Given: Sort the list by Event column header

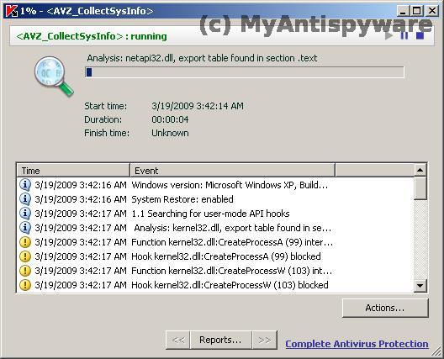Looking at the screenshot, I should [232, 171].
